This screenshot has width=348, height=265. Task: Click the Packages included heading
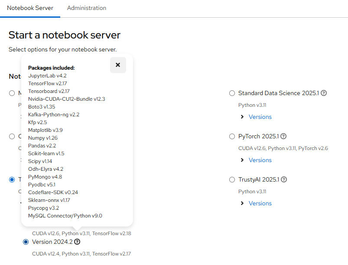(52, 68)
